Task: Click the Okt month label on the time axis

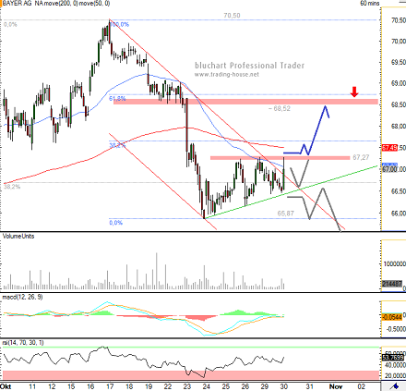Action: pos(6,386)
